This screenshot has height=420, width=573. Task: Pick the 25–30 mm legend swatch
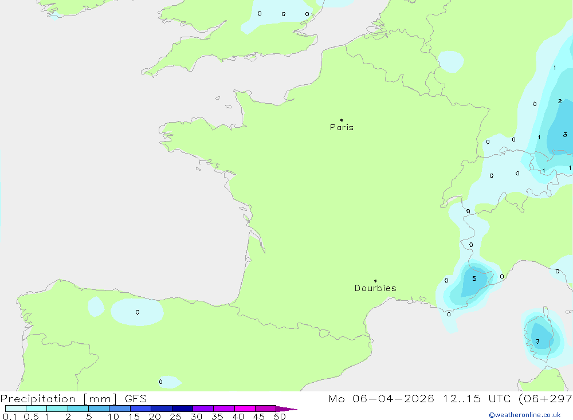coord(182,409)
